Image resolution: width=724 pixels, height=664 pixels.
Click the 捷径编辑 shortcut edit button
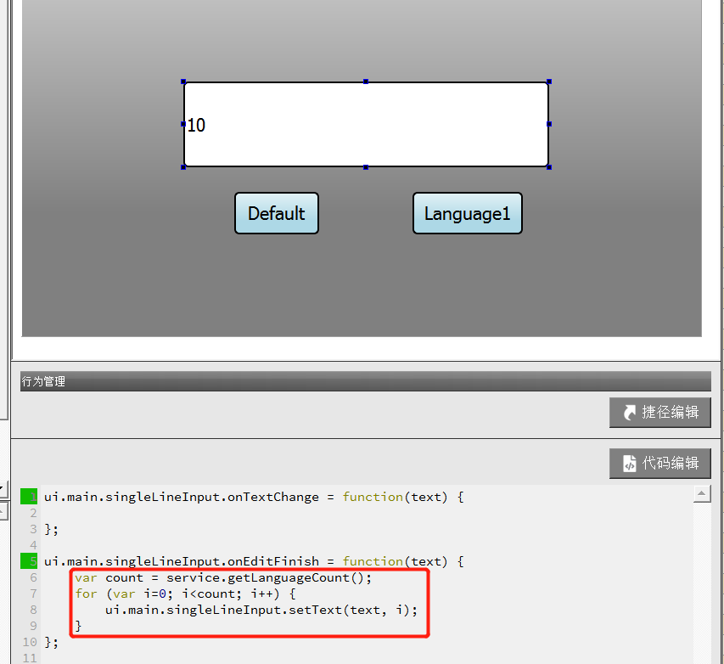(x=659, y=413)
